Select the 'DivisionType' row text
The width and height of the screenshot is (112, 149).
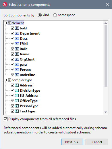click(x=30, y=90)
